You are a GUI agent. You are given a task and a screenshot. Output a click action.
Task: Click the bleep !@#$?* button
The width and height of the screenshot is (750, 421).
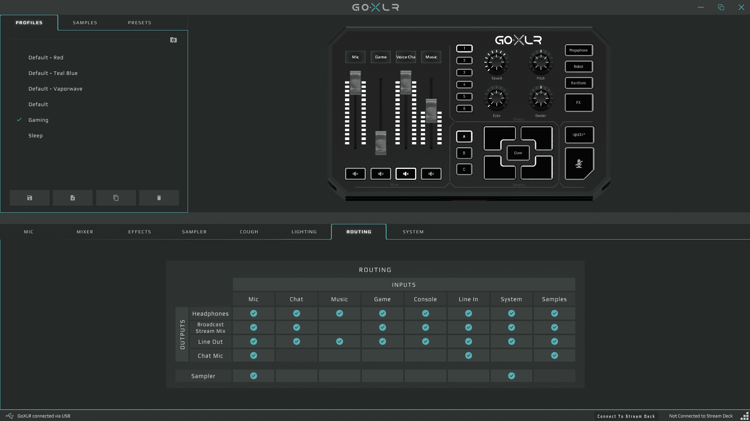(579, 135)
